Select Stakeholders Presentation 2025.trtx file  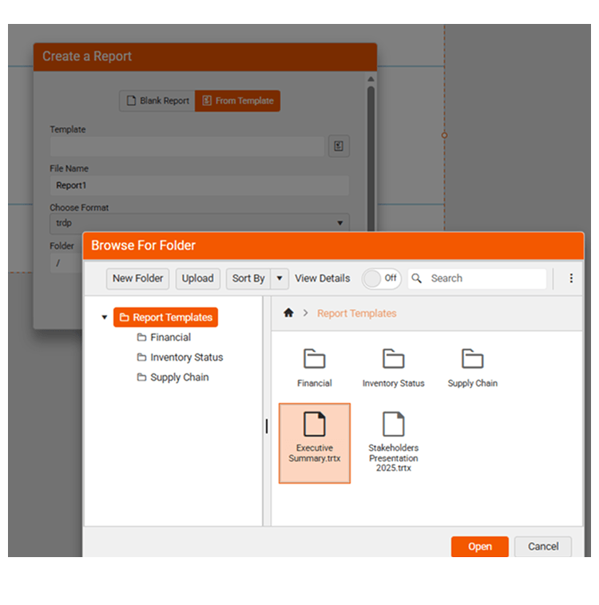(x=394, y=443)
